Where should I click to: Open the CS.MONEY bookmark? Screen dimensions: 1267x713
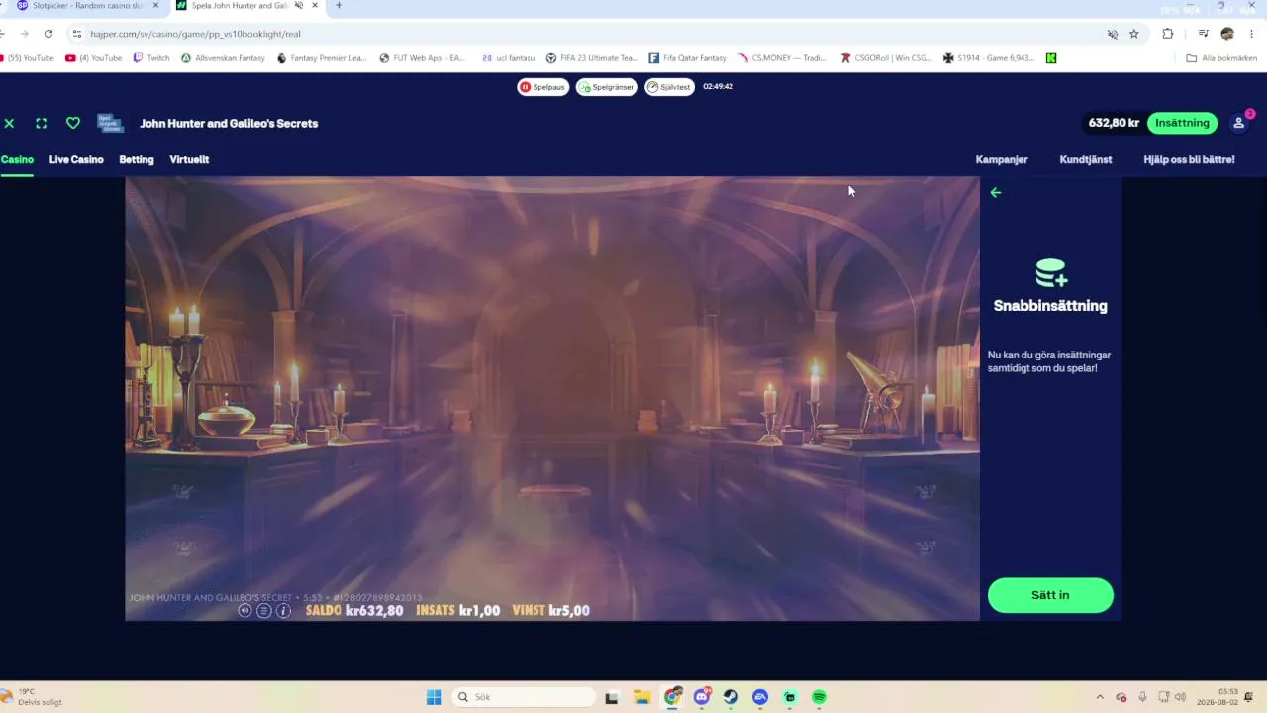click(x=782, y=58)
